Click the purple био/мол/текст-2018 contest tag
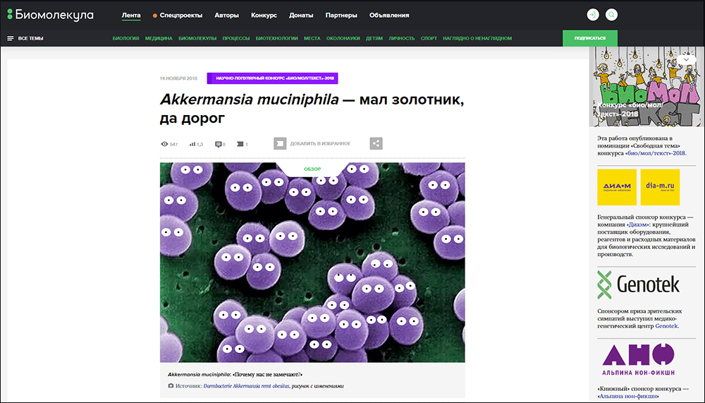705x403 pixels. pyautogui.click(x=272, y=78)
